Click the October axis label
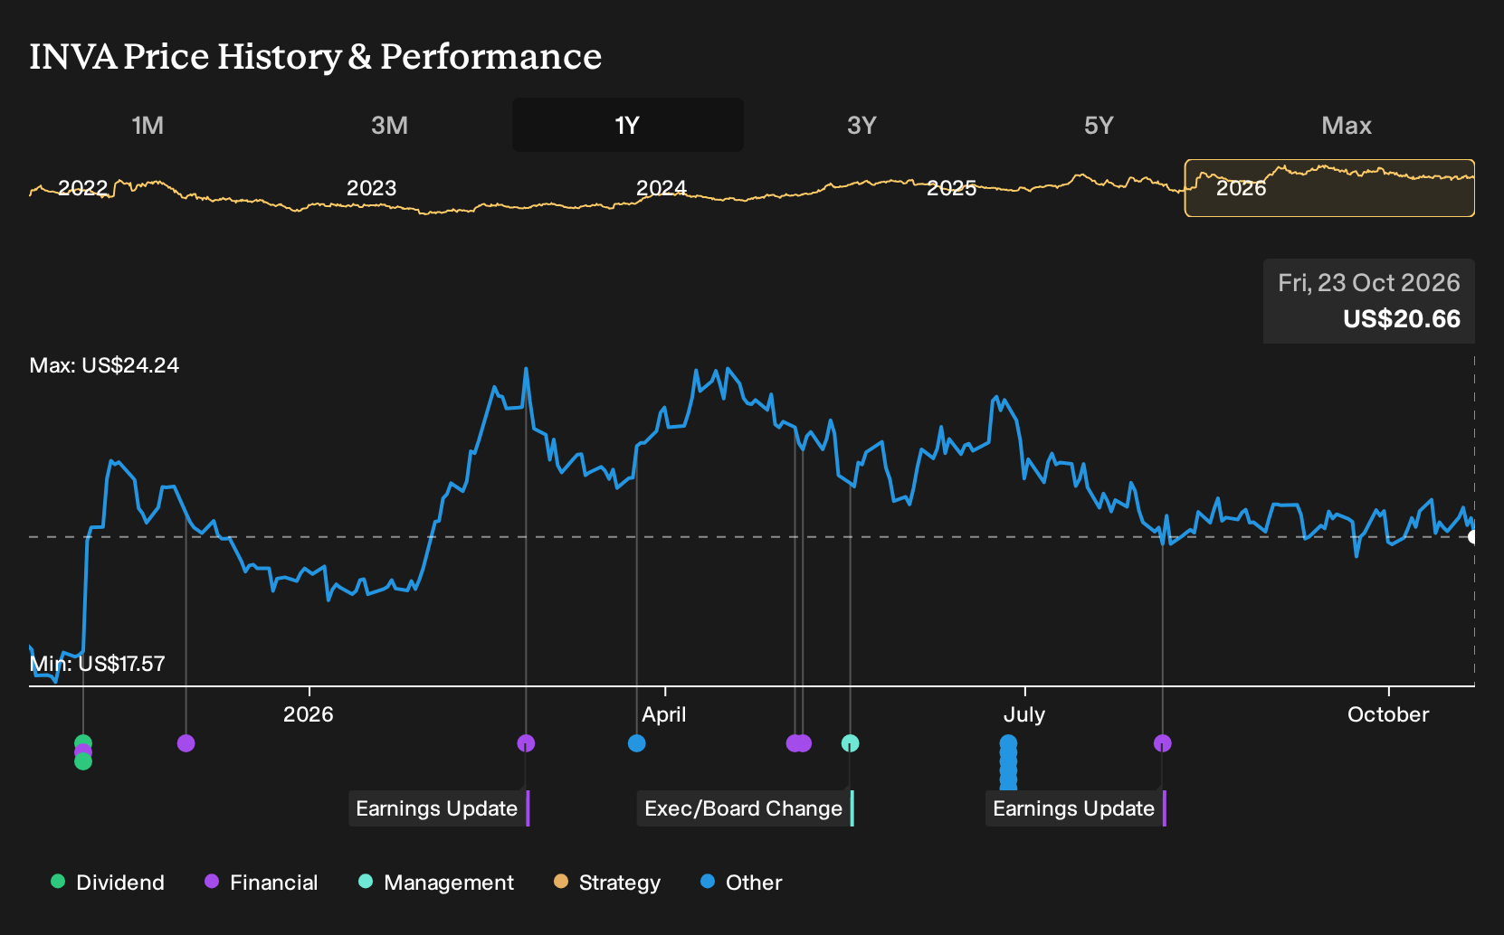Viewport: 1504px width, 935px height. [1388, 714]
